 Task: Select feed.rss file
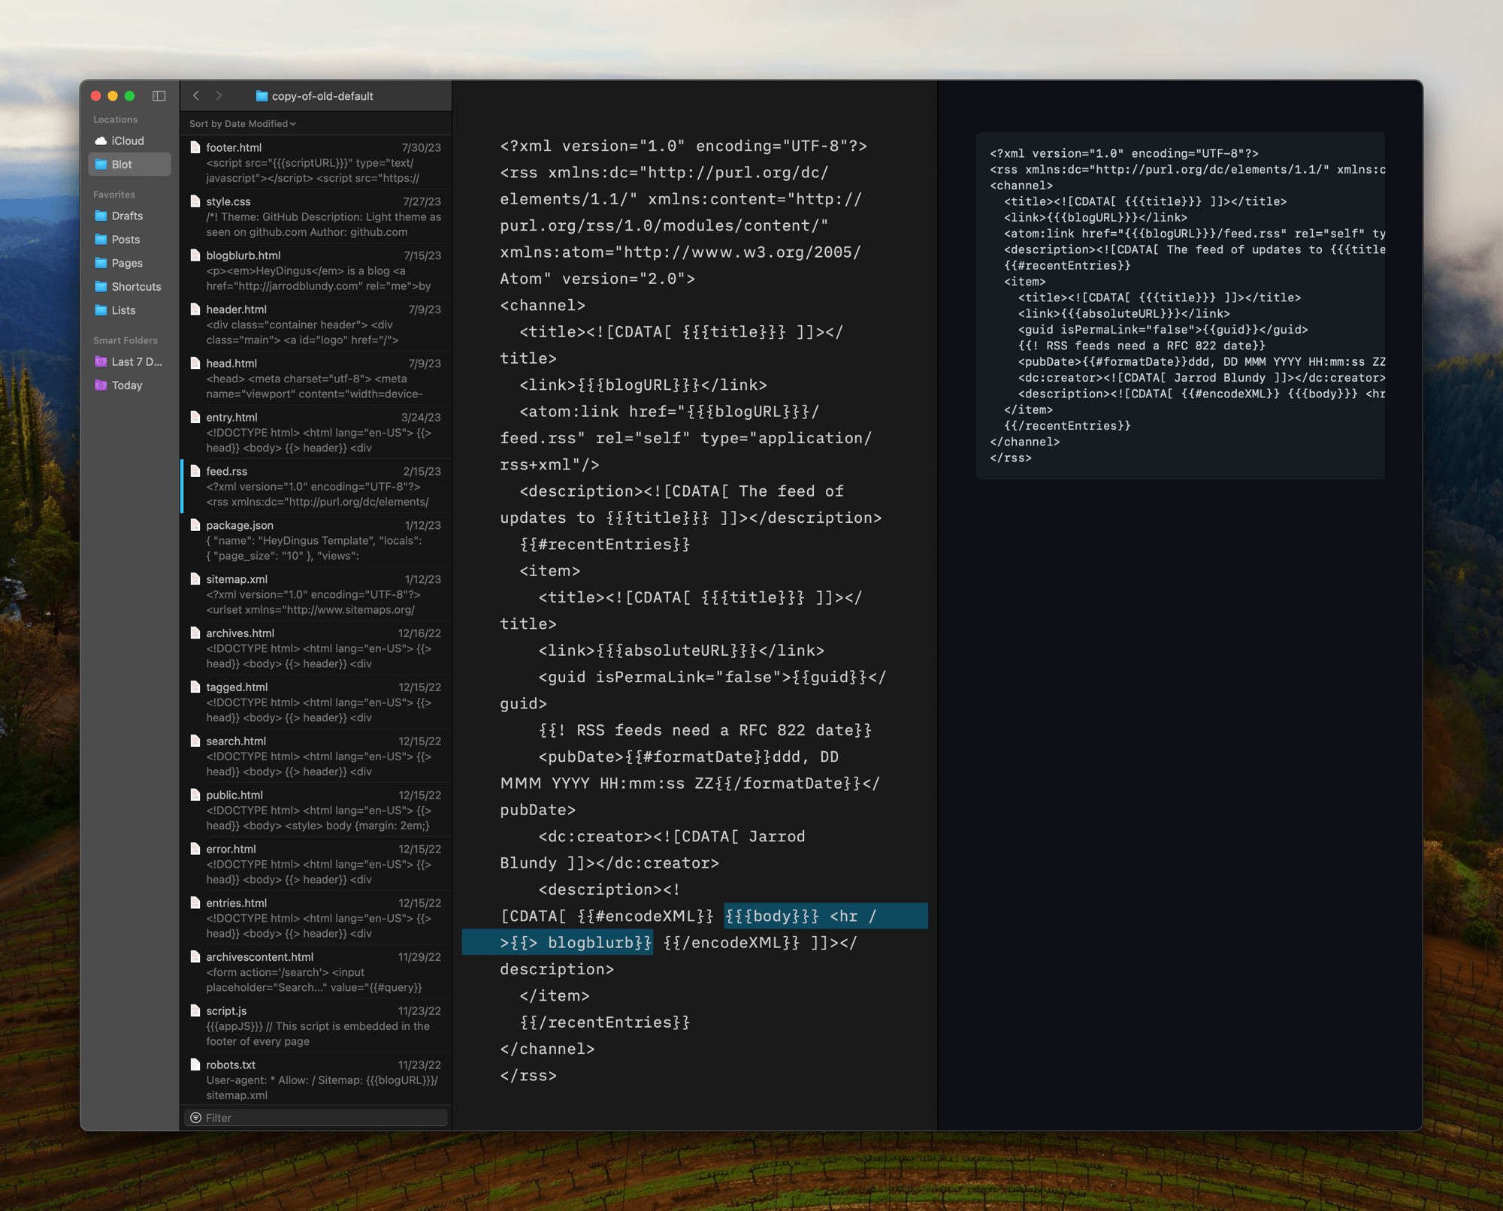[316, 486]
